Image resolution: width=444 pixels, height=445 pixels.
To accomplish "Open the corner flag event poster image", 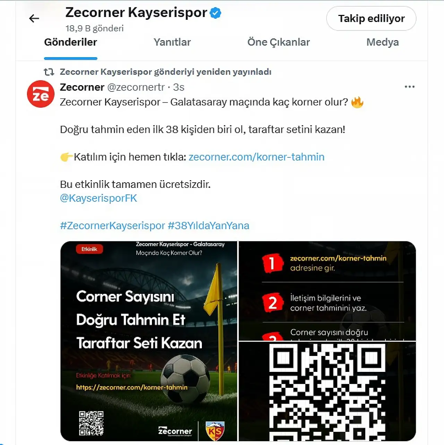I will click(149, 341).
